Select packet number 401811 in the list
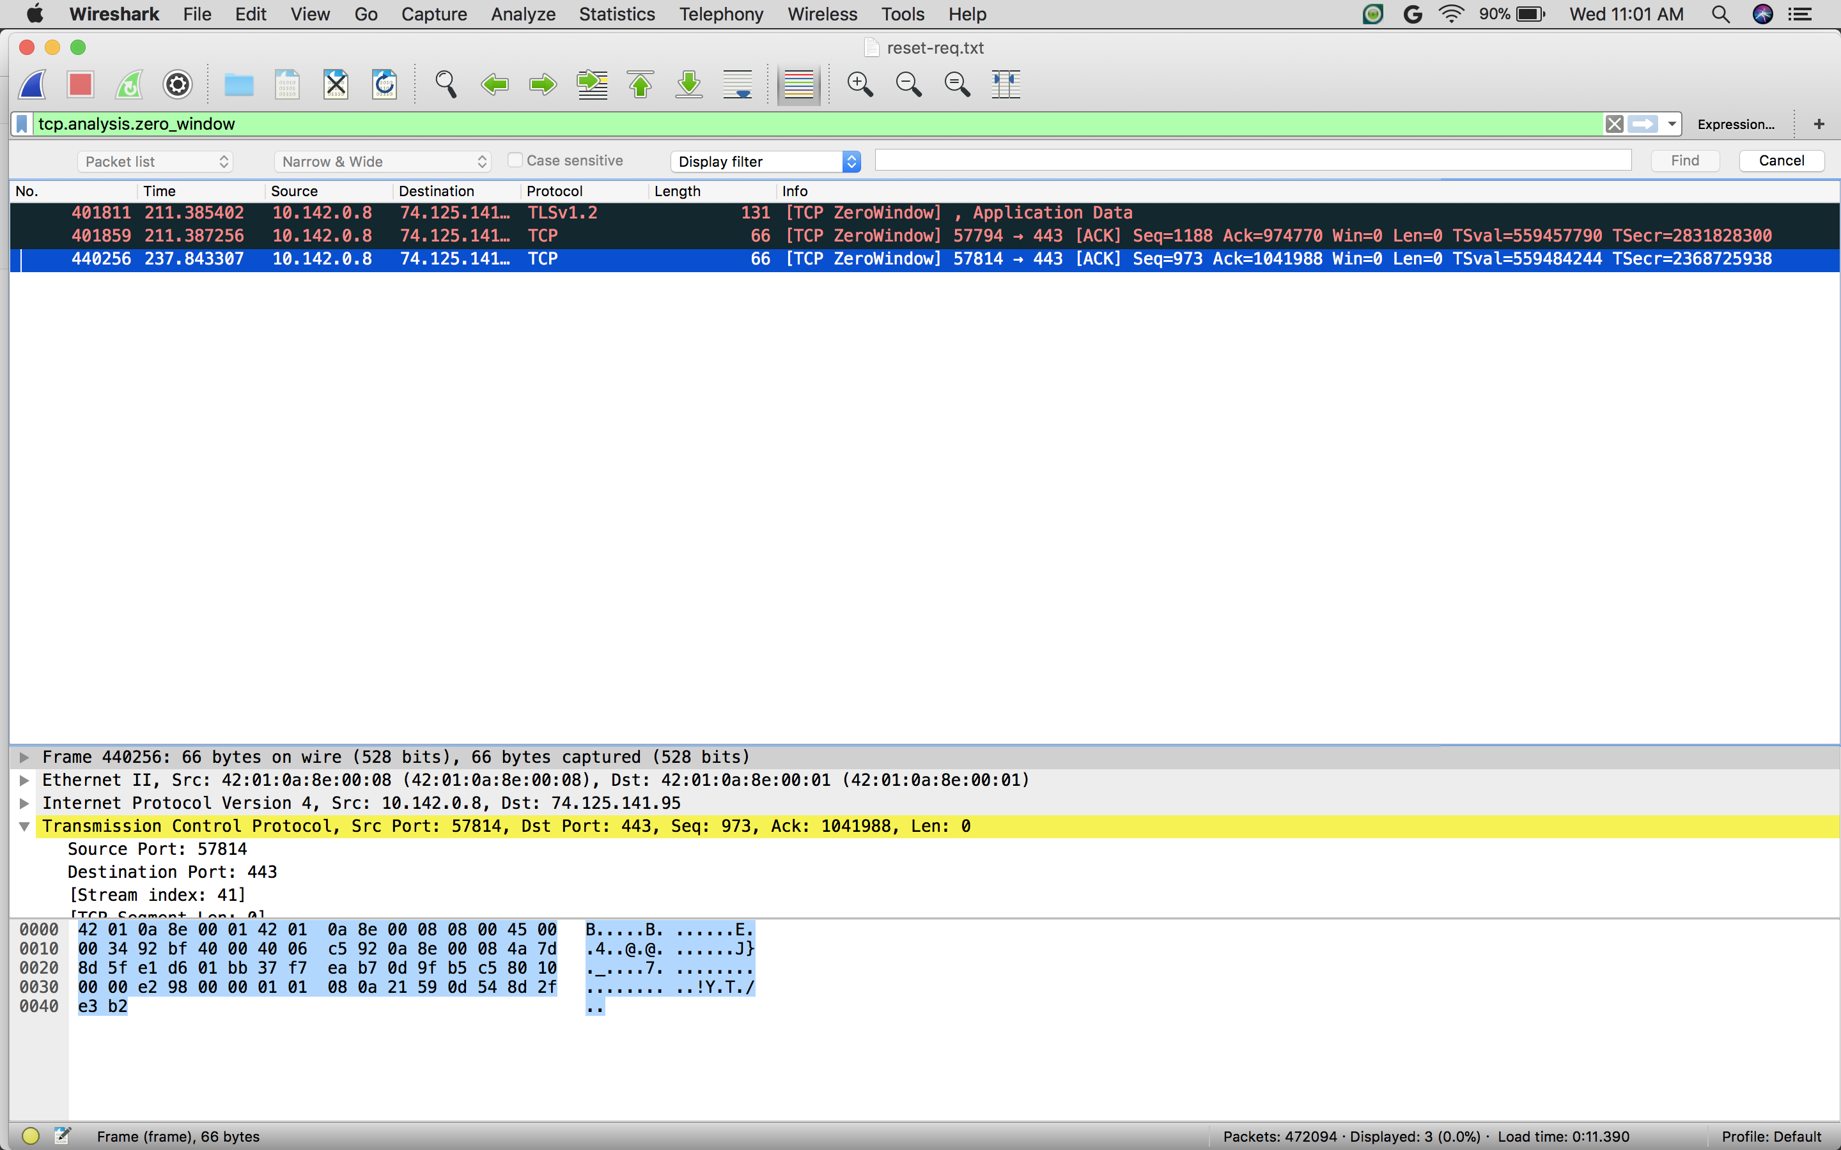Image resolution: width=1841 pixels, height=1150 pixels. [x=532, y=213]
